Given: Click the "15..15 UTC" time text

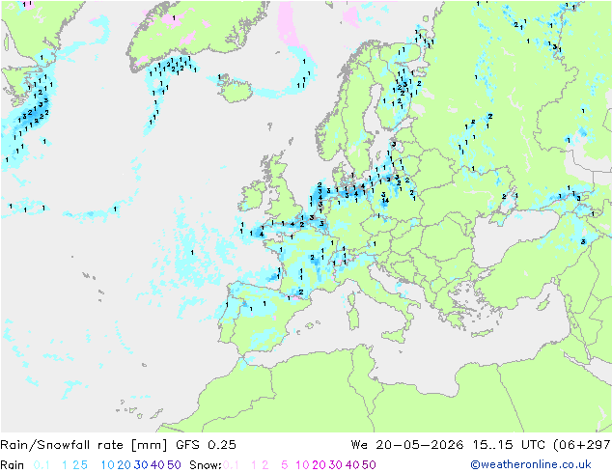Looking at the screenshot, I should pos(509,445).
